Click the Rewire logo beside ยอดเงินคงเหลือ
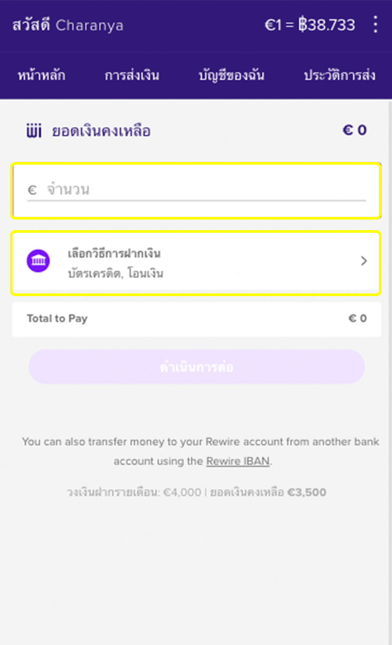Image resolution: width=392 pixels, height=645 pixels. (34, 130)
